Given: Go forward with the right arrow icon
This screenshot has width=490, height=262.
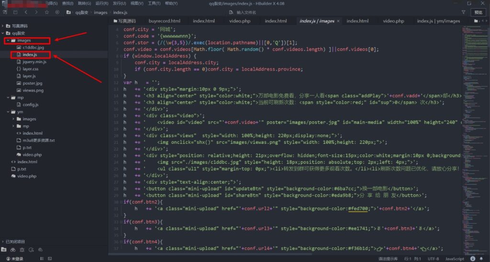Looking at the screenshot, I should tap(36, 12).
